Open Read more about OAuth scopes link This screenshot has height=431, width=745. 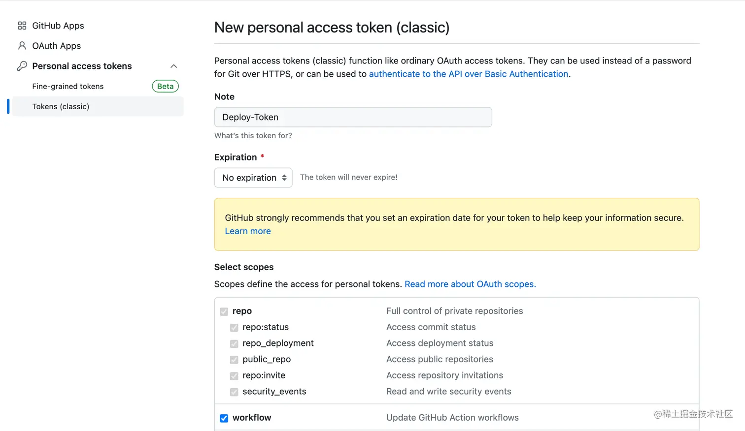click(x=470, y=284)
